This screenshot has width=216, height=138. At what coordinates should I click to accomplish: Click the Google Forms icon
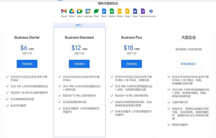point(143,11)
